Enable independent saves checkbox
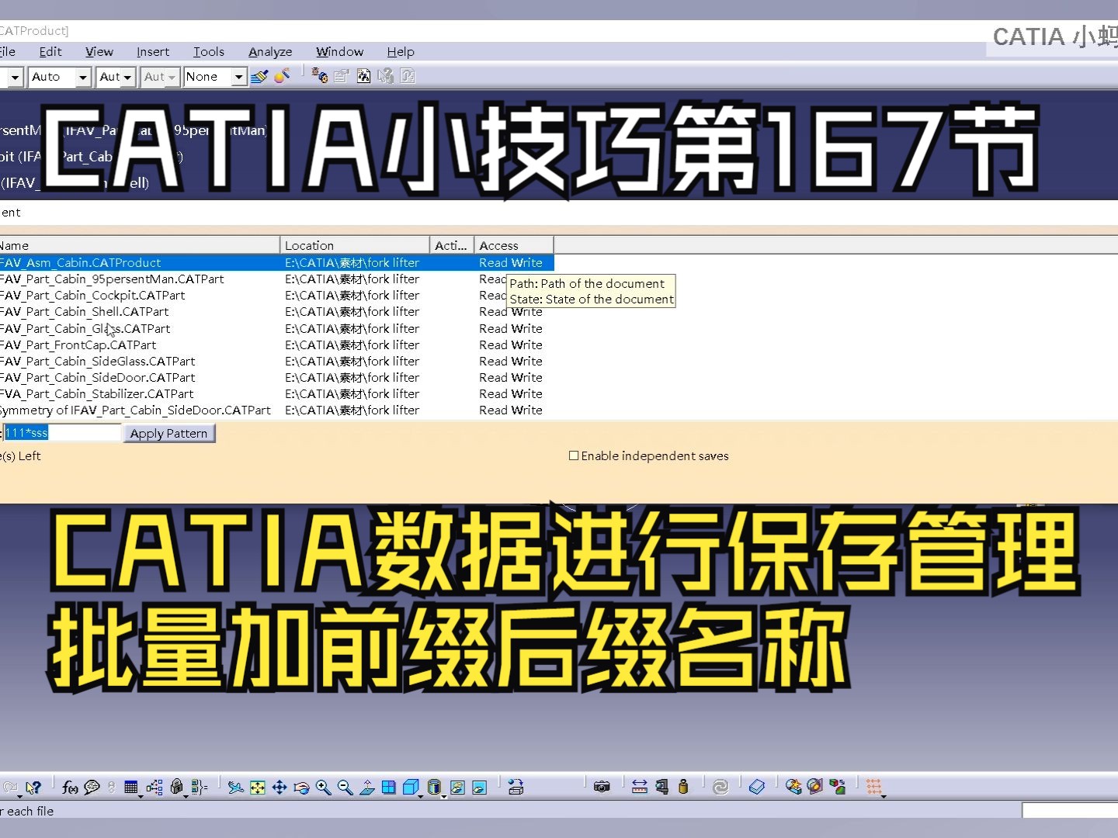This screenshot has height=838, width=1118. click(x=574, y=455)
